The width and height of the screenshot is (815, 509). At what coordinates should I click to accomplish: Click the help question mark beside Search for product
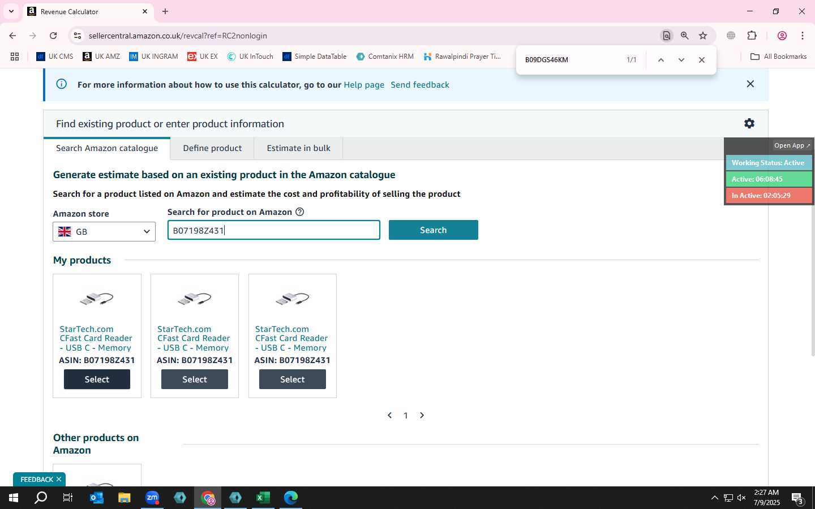[x=300, y=212]
